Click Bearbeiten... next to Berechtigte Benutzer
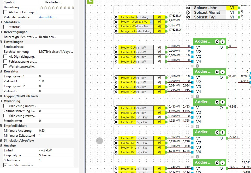Screen dimensions: 251x173 click(x=47, y=37)
